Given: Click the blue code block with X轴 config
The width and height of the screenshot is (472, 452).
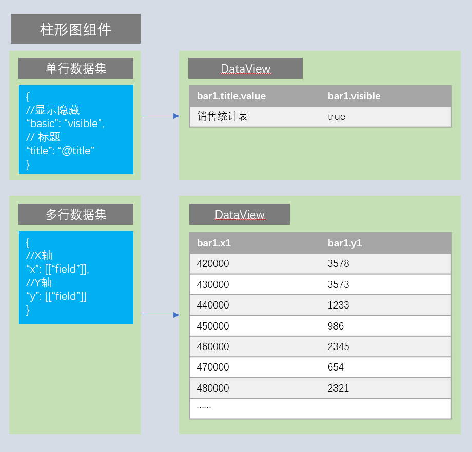Looking at the screenshot, I should 76,277.
